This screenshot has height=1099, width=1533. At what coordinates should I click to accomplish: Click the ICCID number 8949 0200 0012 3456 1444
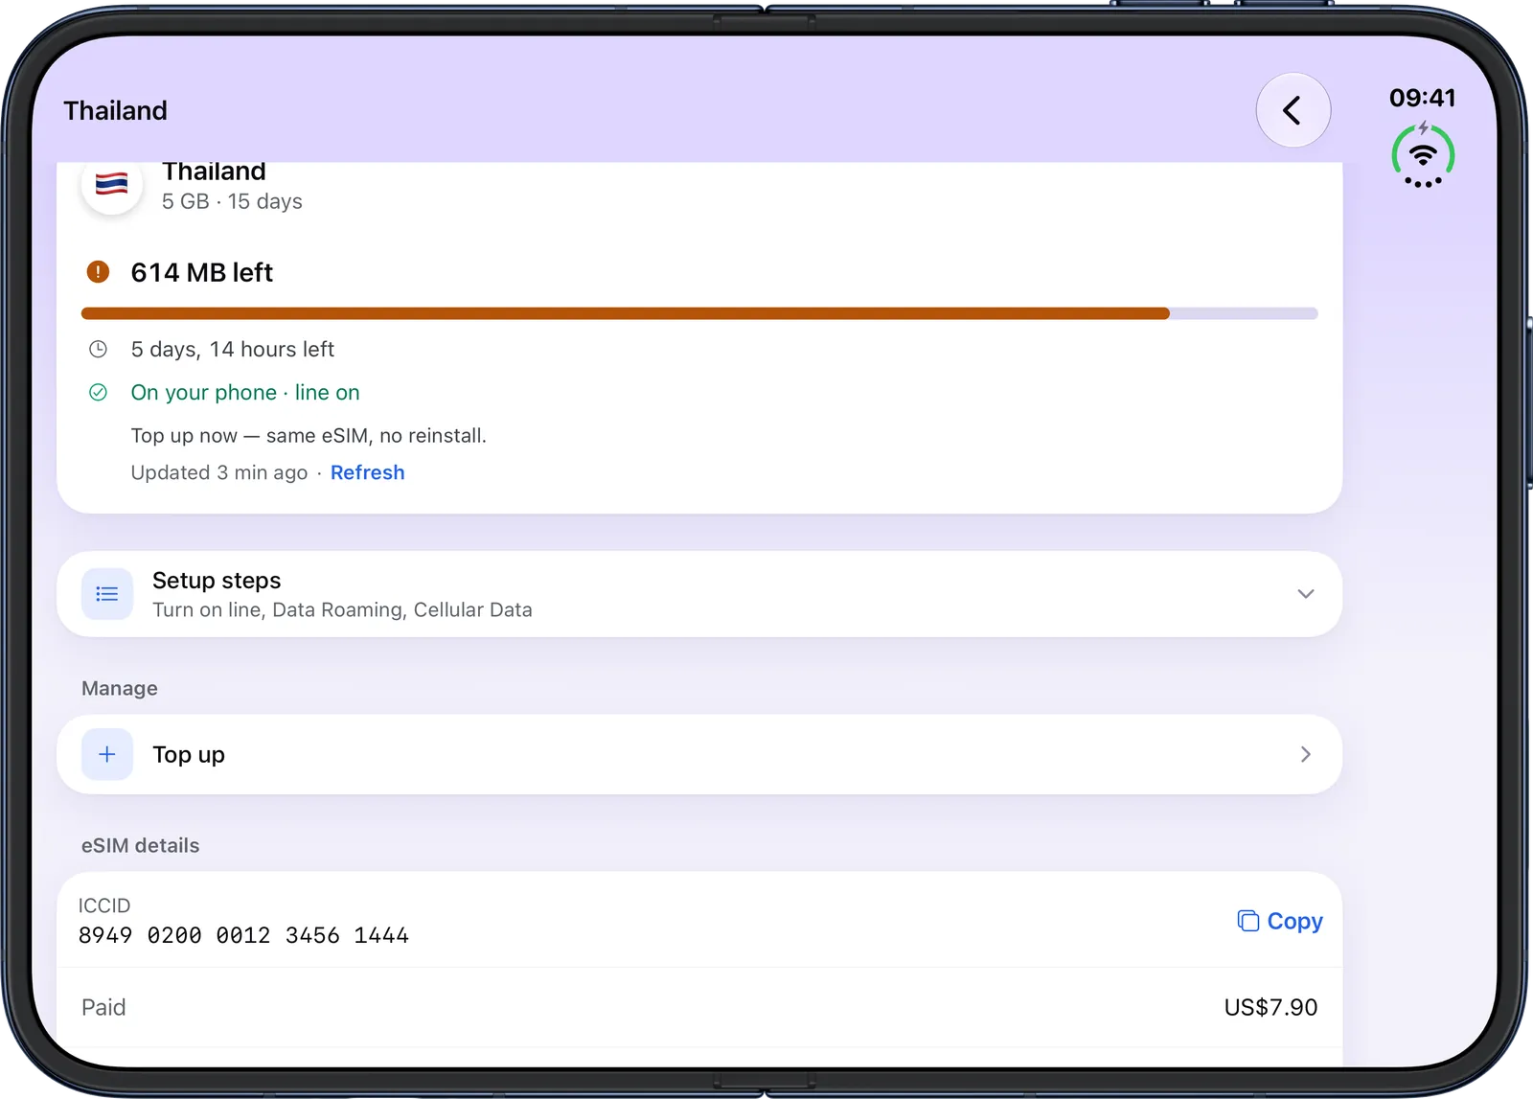click(243, 935)
